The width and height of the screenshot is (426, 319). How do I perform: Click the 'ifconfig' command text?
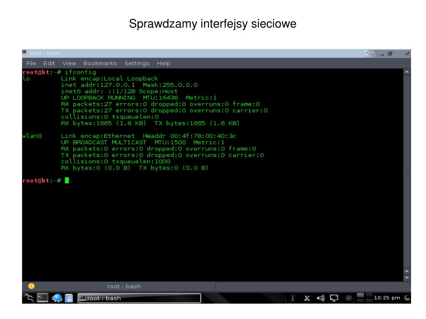[x=80, y=72]
